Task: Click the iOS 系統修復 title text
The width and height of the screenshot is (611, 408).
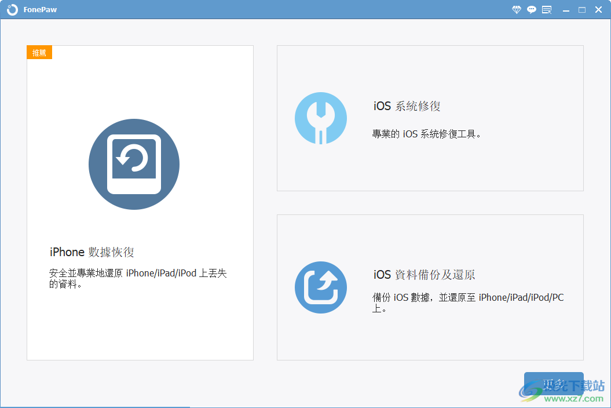Action: point(407,106)
